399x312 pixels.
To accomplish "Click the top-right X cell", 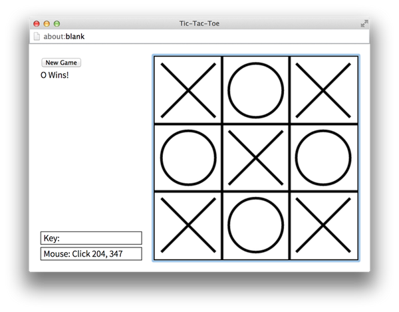I will pos(323,90).
